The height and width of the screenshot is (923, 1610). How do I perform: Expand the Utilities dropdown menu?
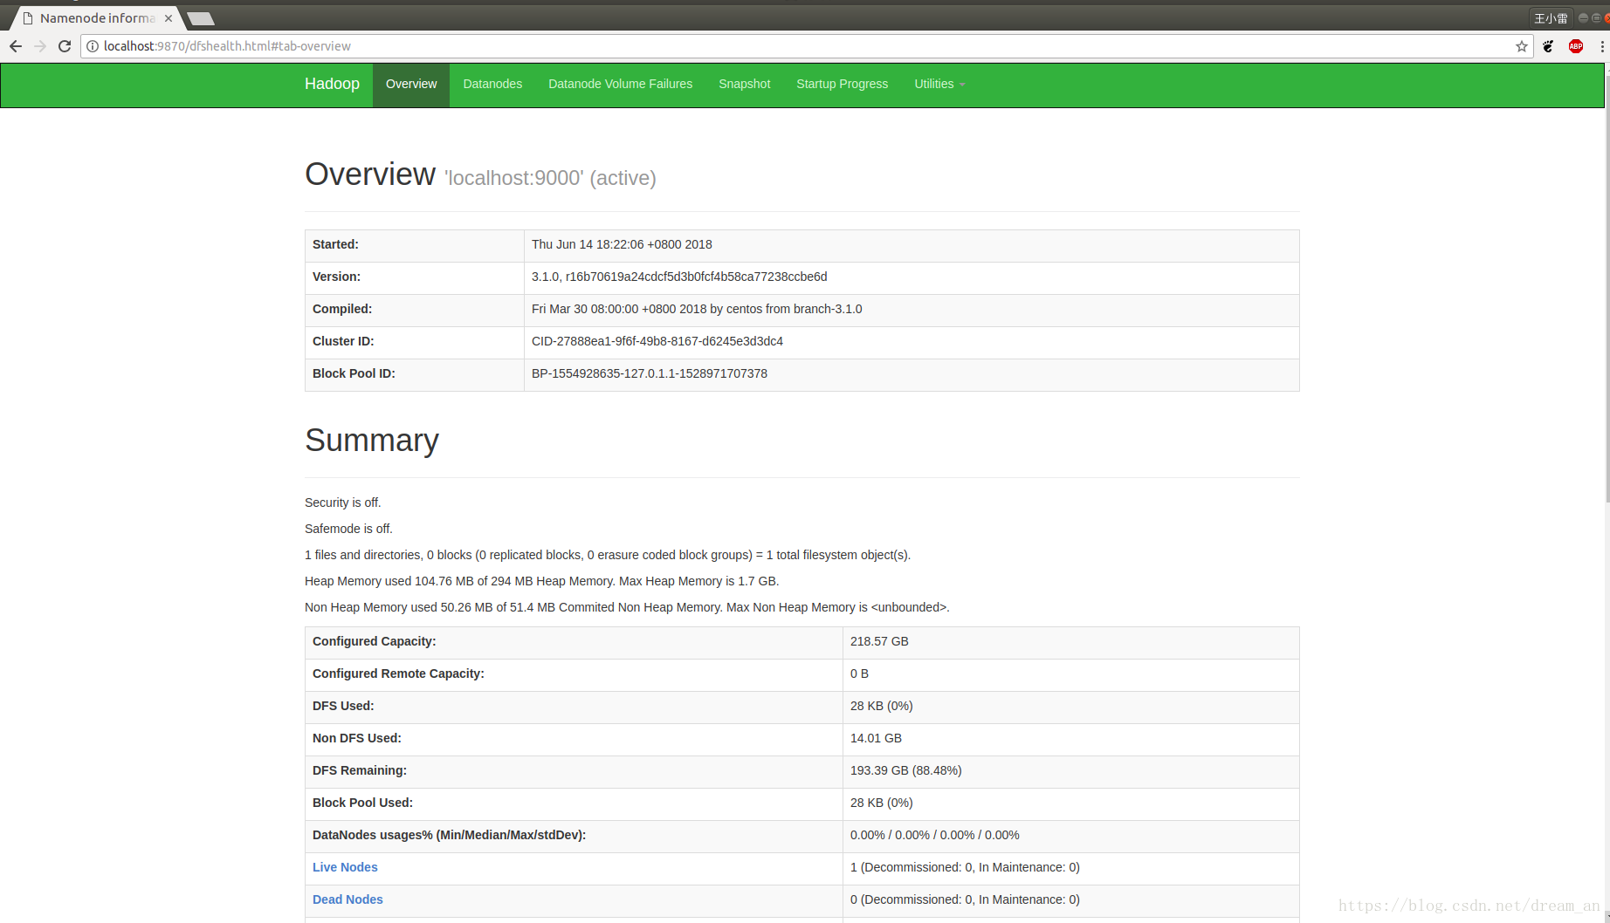(x=939, y=84)
